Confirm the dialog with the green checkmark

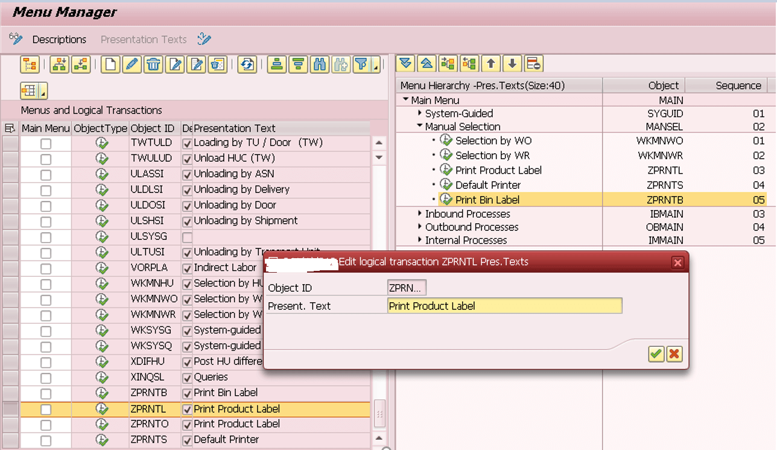(x=656, y=354)
